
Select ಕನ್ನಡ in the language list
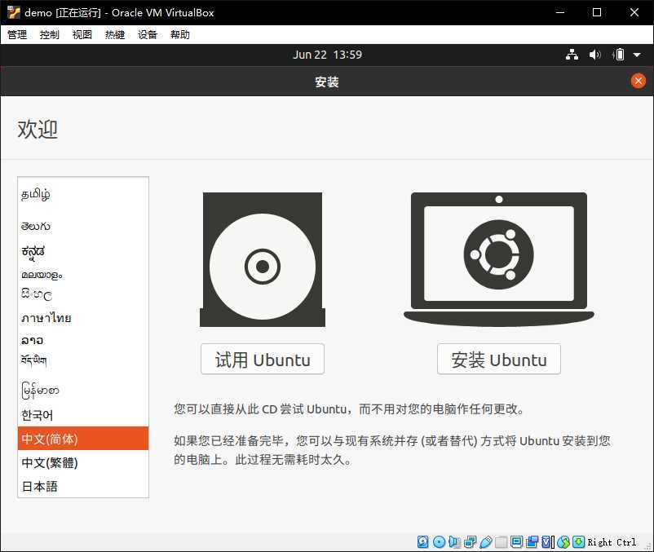coord(83,251)
